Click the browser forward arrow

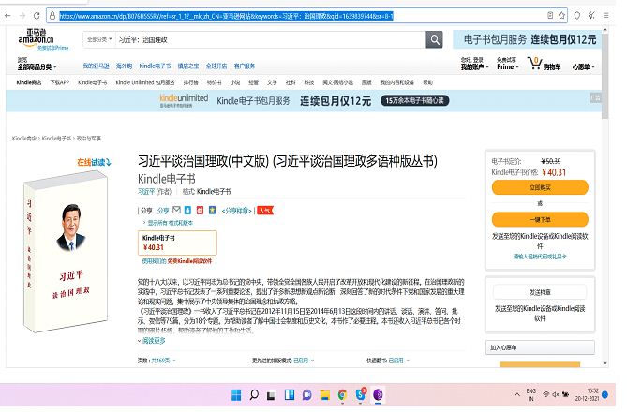point(22,16)
